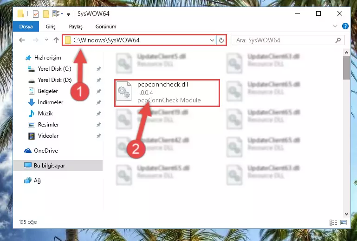Viewport: 357px width, 241px height.
Task: Open the recent locations dropdown
Action: pyautogui.click(x=46, y=40)
